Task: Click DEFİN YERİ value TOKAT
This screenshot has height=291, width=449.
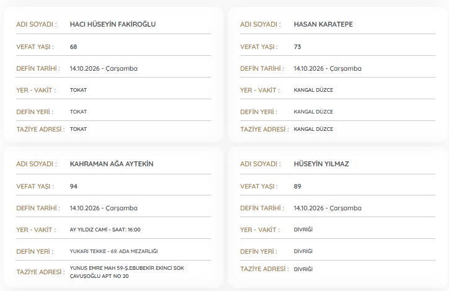Action: tap(78, 112)
